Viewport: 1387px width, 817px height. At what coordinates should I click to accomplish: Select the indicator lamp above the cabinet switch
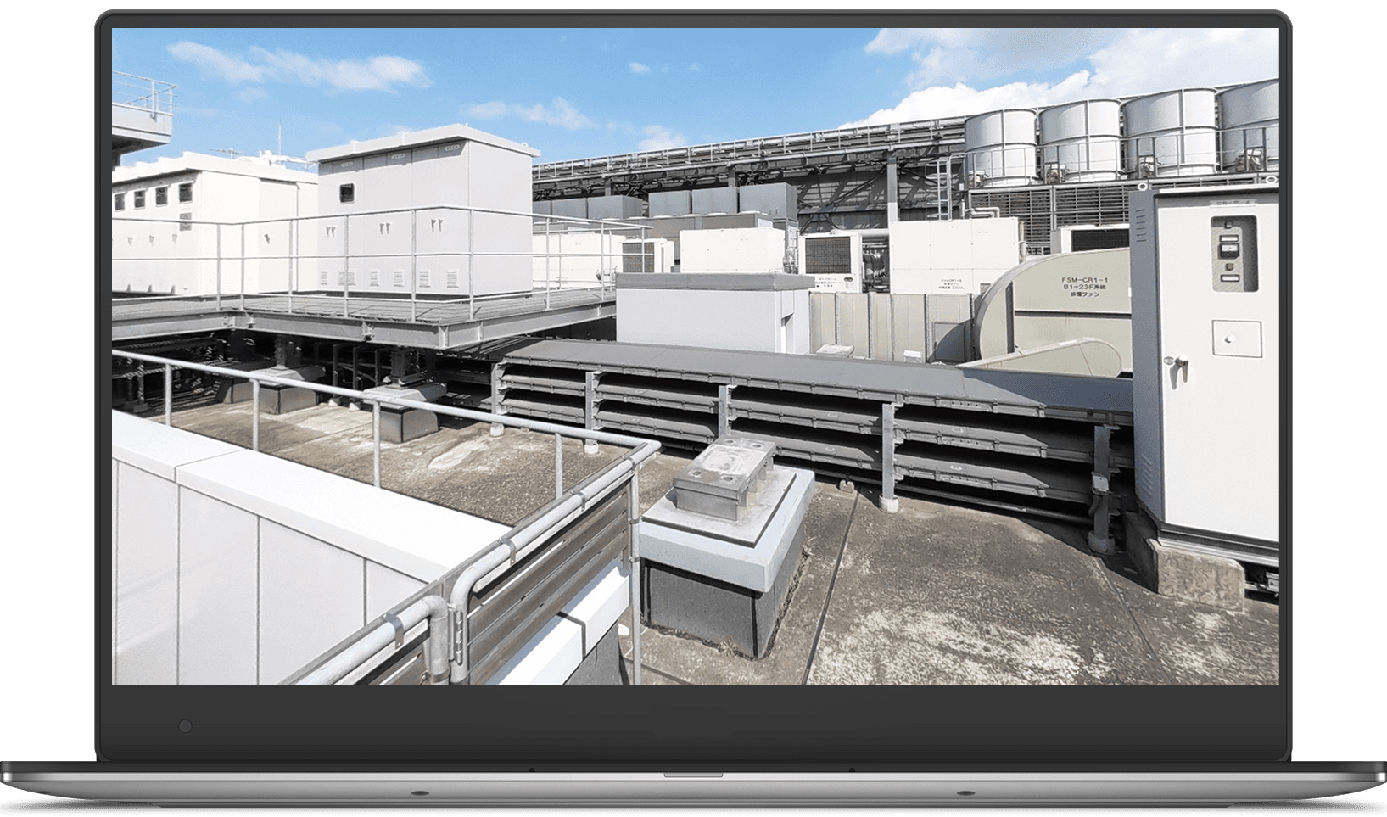(1228, 224)
